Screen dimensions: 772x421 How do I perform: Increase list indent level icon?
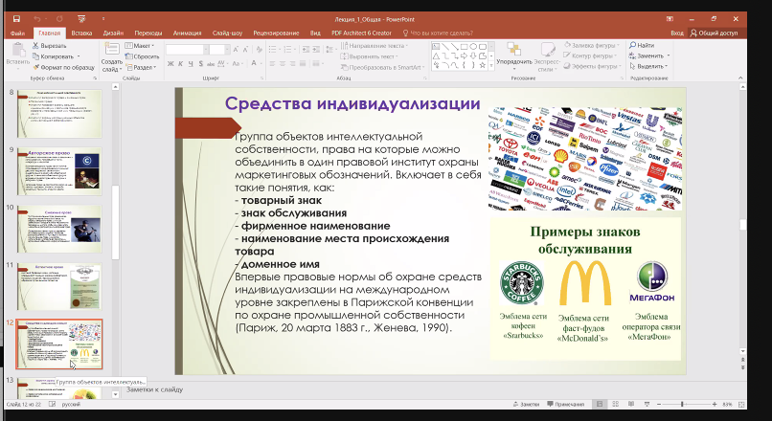[x=315, y=49]
